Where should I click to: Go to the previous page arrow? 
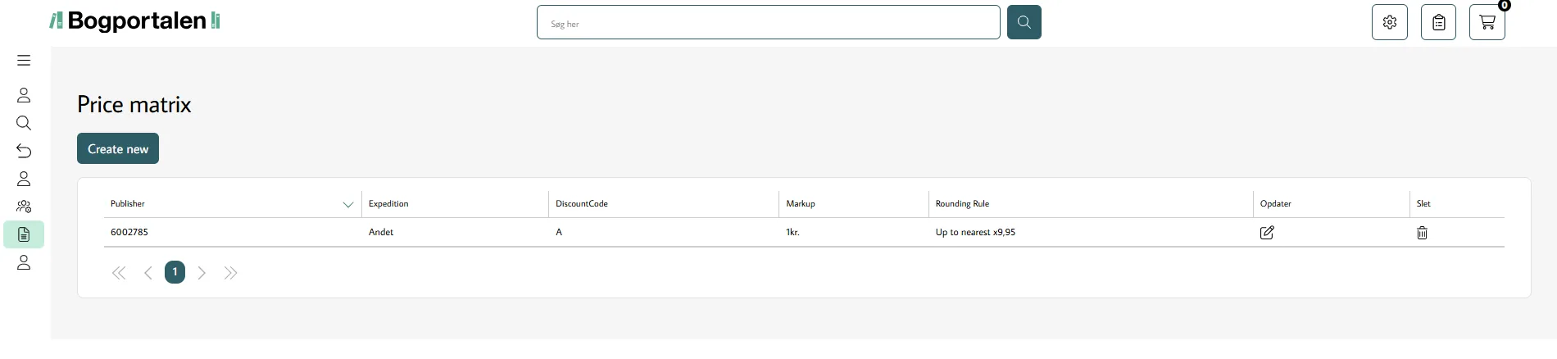pyautogui.click(x=148, y=273)
